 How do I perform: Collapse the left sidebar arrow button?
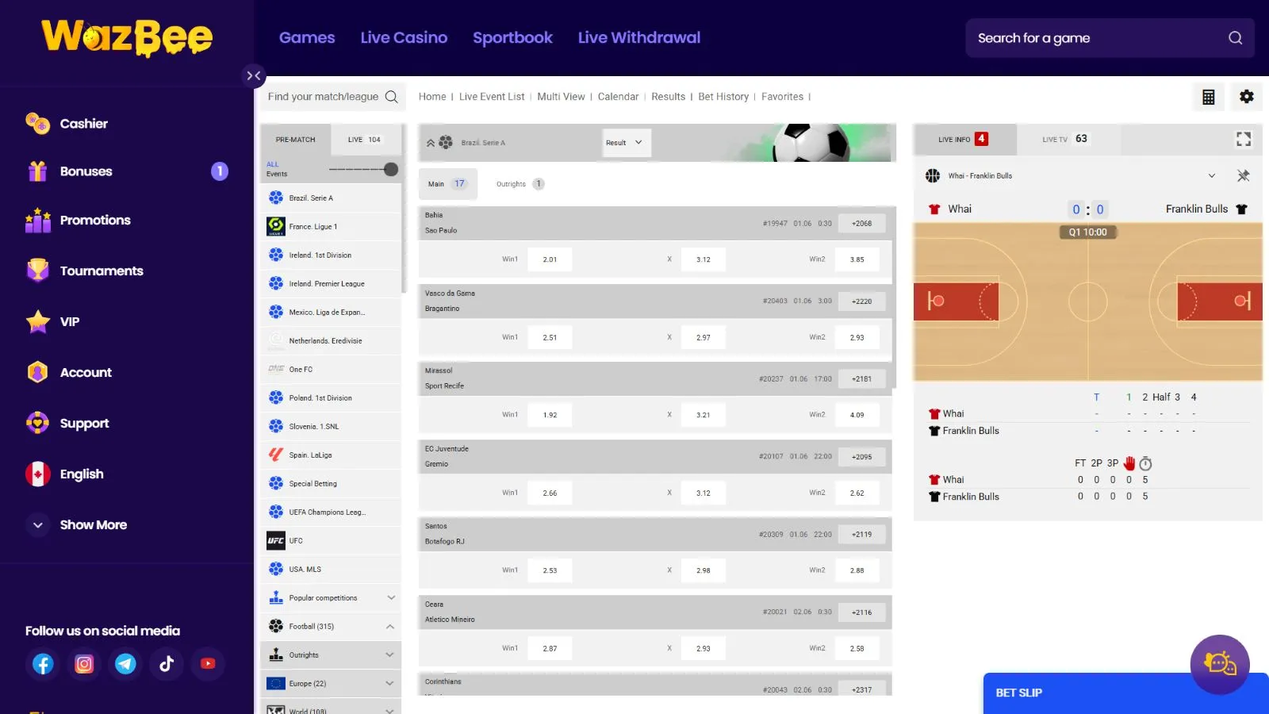tap(253, 76)
